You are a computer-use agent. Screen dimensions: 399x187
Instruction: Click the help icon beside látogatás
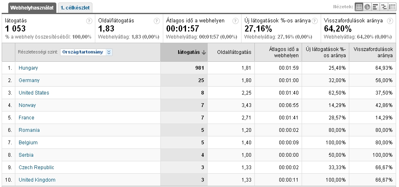89,21
